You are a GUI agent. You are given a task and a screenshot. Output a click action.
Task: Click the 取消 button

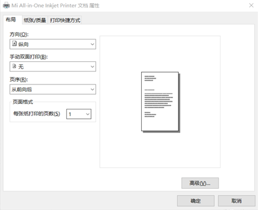point(237,201)
